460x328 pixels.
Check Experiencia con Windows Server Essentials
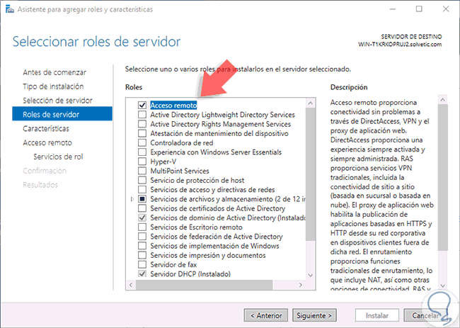point(142,152)
